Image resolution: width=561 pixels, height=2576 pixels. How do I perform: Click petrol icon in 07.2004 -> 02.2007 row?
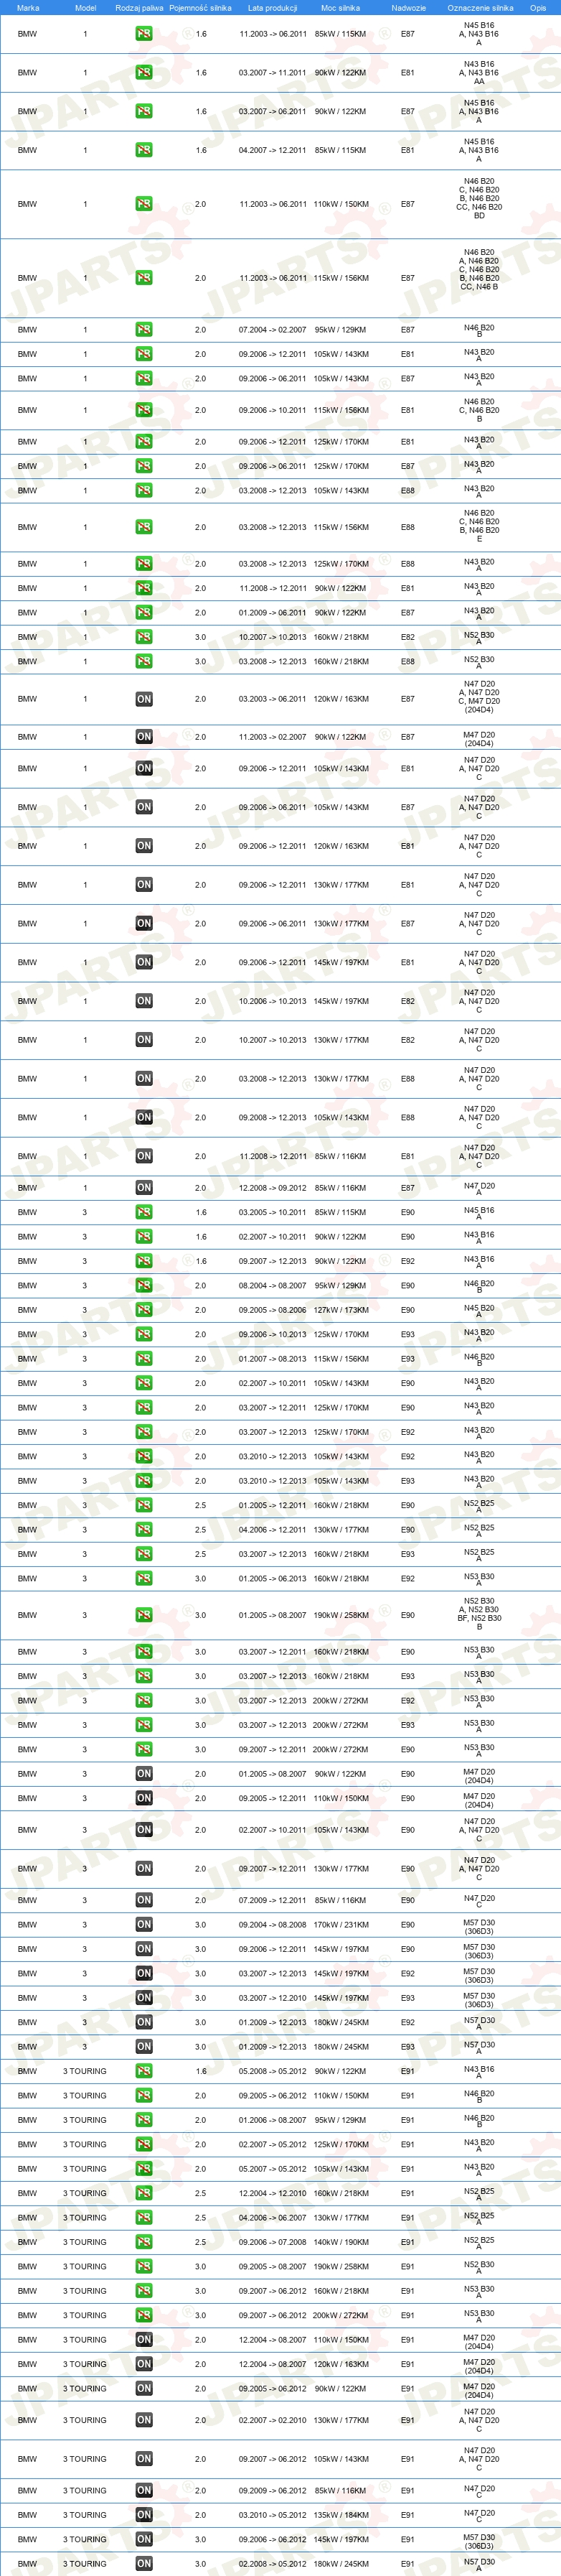tap(143, 330)
